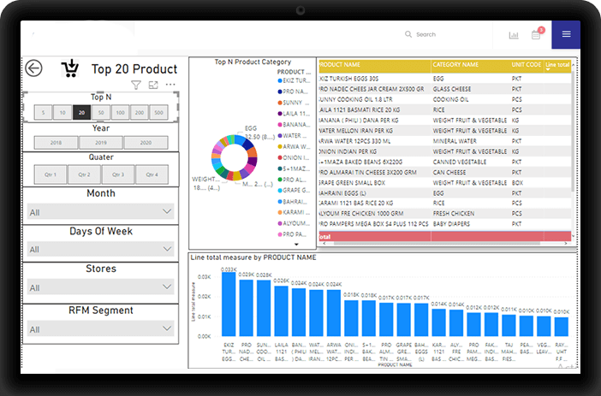Click the search magnifier icon

pyautogui.click(x=408, y=34)
